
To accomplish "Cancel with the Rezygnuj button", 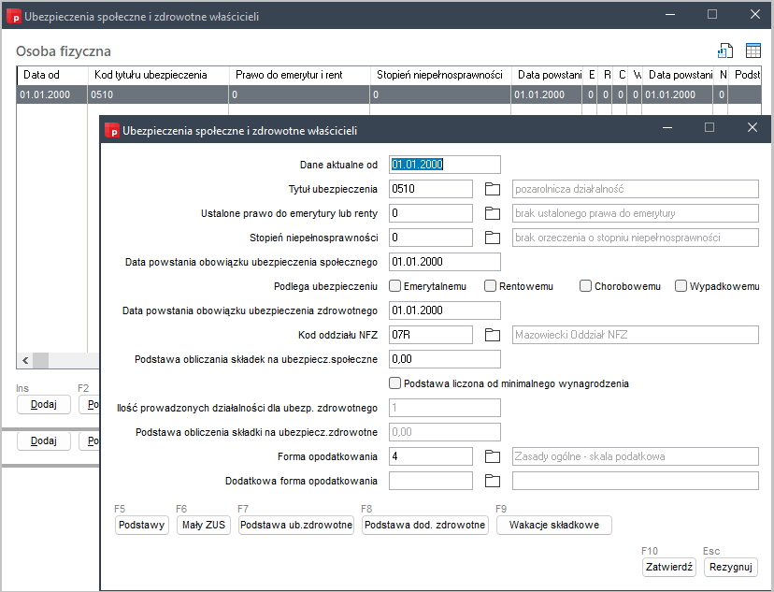I will pos(731,567).
